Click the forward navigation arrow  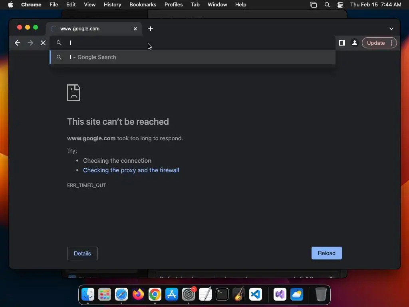(x=30, y=43)
